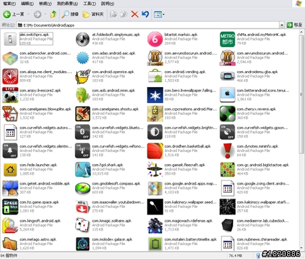Open the Forward button history dropdown arrow
Viewport: 305px width, 259px height.
click(x=45, y=15)
